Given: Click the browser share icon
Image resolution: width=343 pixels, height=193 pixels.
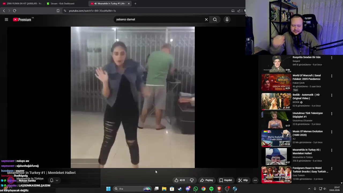Looking at the screenshot, I should [x=239, y=11].
